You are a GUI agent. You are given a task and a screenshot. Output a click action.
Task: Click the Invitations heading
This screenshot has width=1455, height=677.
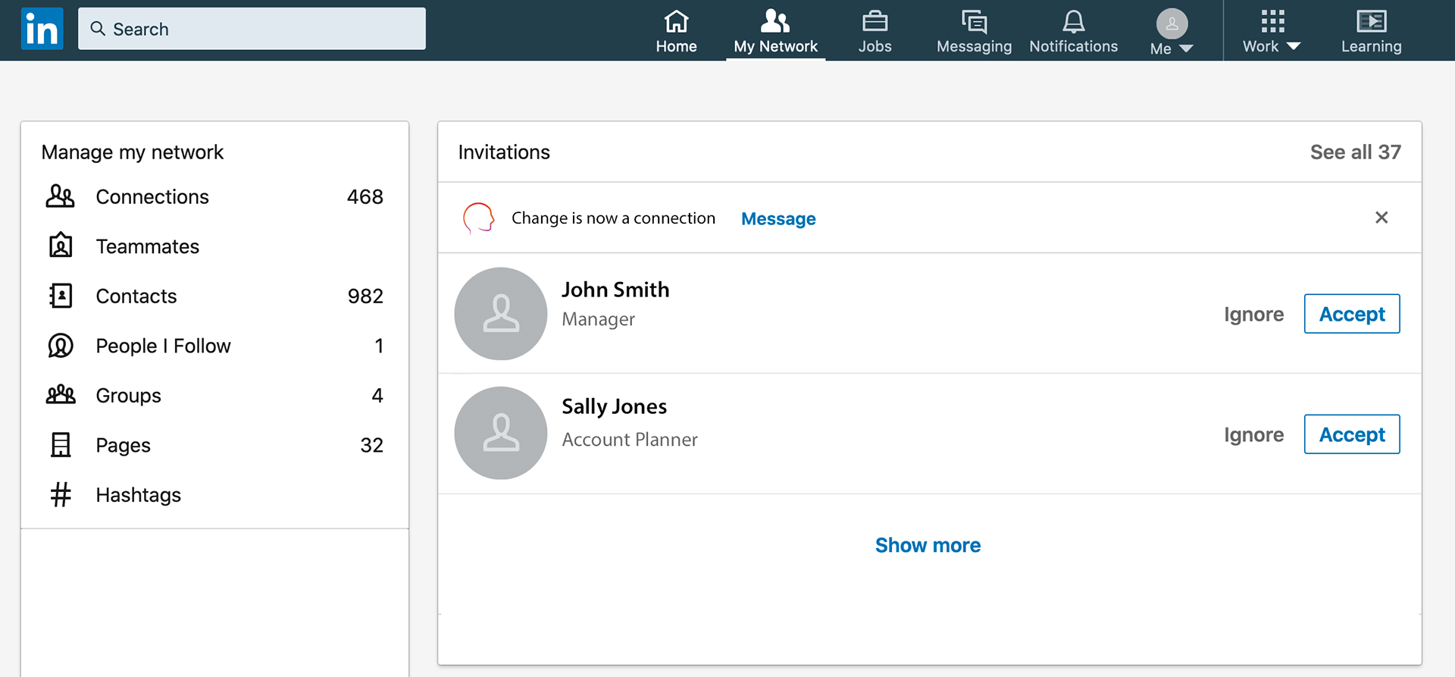tap(504, 152)
